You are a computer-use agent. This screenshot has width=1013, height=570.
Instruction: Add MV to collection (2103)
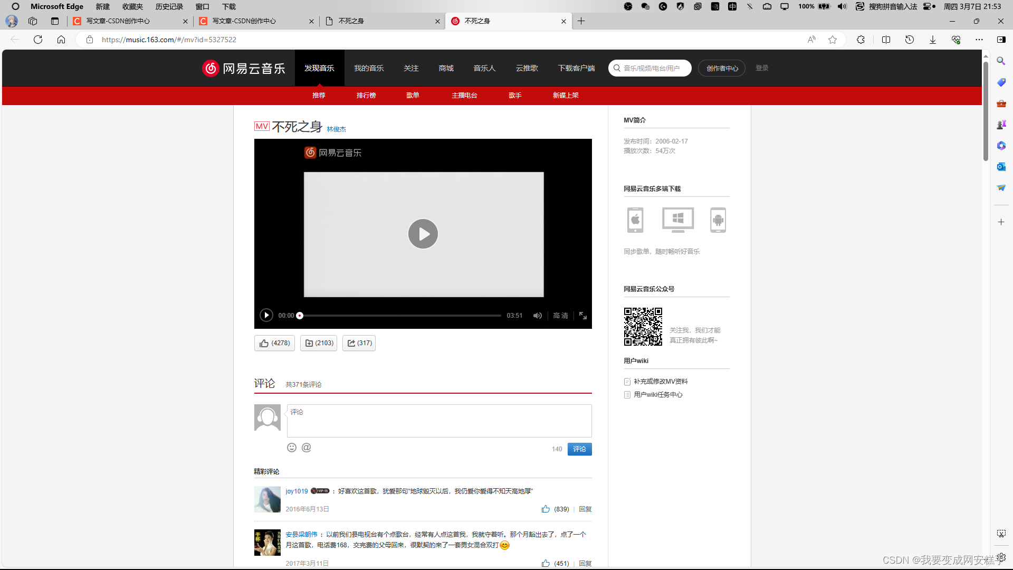click(319, 343)
